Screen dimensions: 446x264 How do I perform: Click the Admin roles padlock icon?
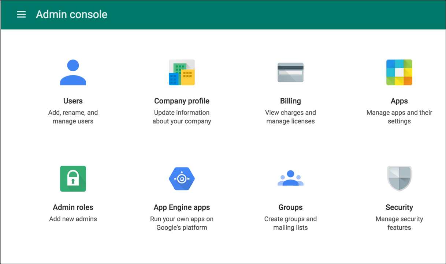73,179
